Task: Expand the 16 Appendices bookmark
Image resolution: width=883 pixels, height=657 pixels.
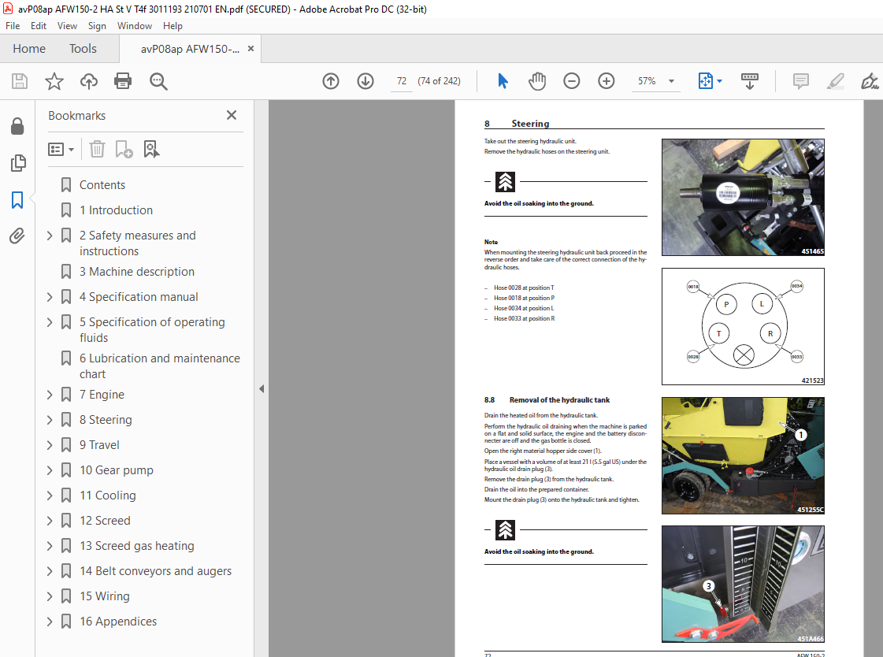Action: tap(50, 622)
